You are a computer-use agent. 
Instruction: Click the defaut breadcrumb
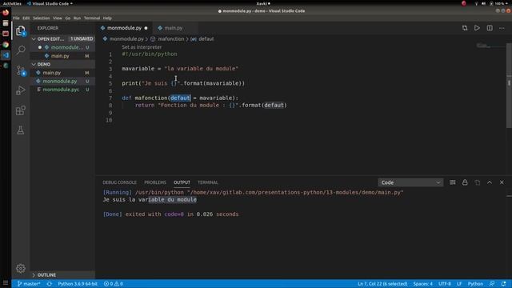pyautogui.click(x=206, y=39)
